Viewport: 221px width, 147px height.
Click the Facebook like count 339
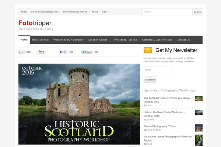[x=71, y=52]
